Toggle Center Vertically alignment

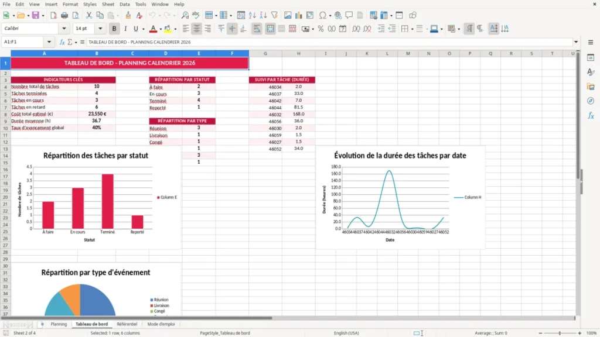tap(232, 29)
